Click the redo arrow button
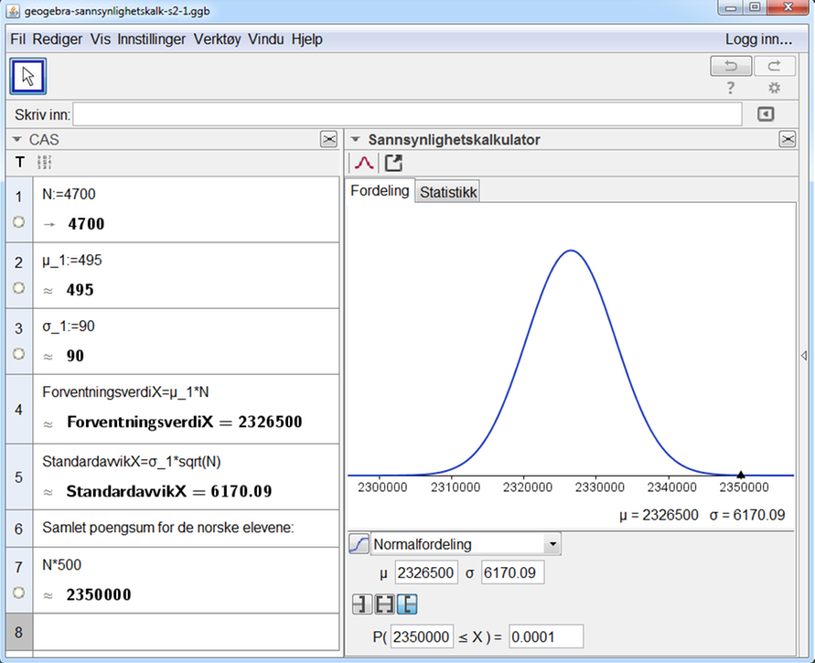The image size is (815, 663). tap(774, 66)
